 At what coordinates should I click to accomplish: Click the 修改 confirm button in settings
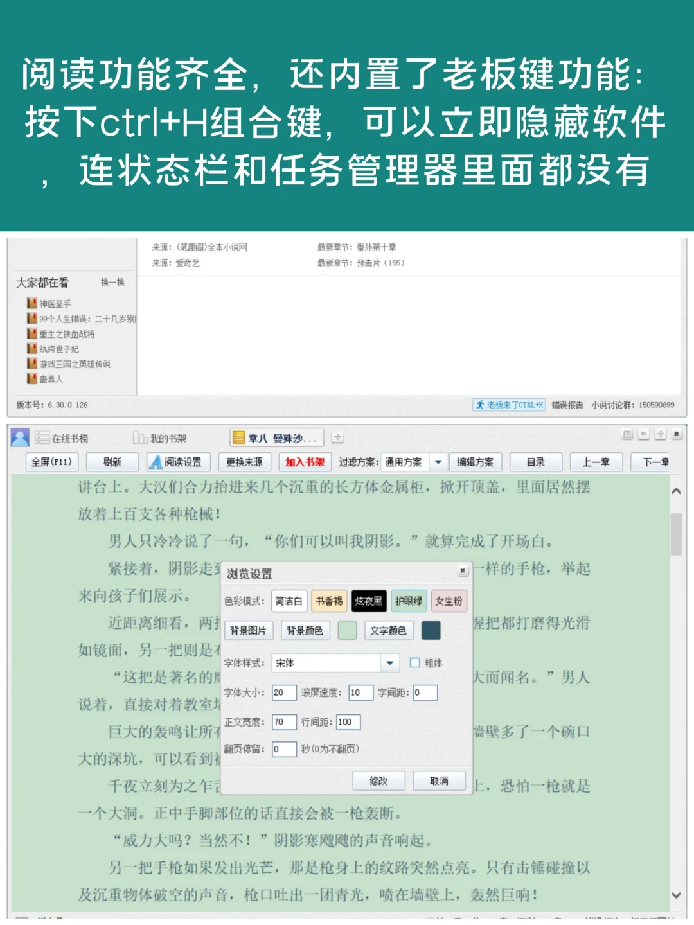378,780
